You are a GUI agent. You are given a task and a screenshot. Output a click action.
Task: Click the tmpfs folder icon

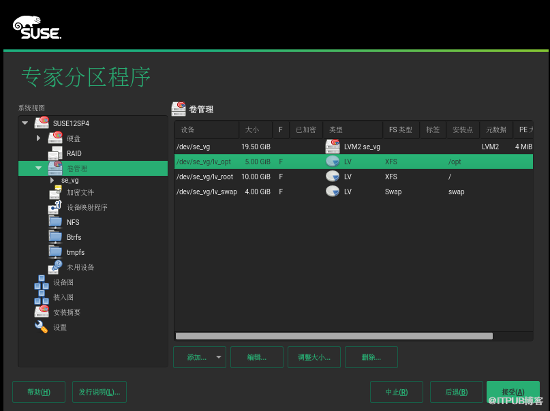point(55,252)
